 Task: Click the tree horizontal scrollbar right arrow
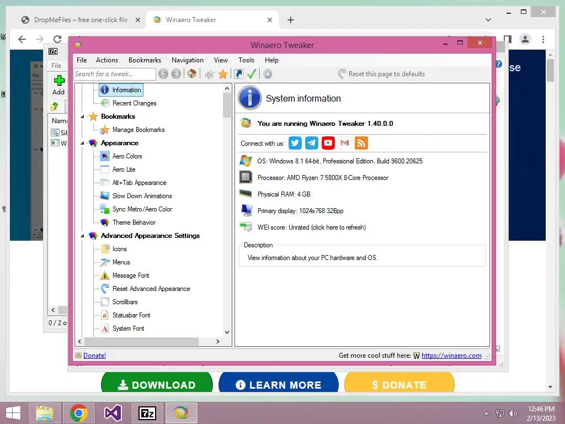217,341
